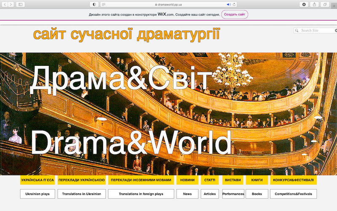
Task: Open Reader view icon in address bar
Action: tap(104, 4)
